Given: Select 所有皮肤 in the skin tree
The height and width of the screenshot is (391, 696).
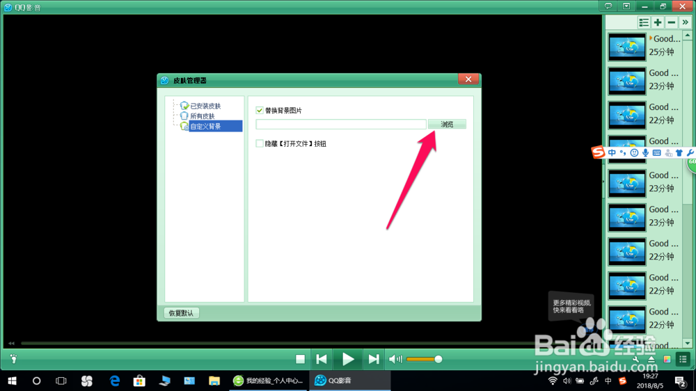Looking at the screenshot, I should [203, 115].
